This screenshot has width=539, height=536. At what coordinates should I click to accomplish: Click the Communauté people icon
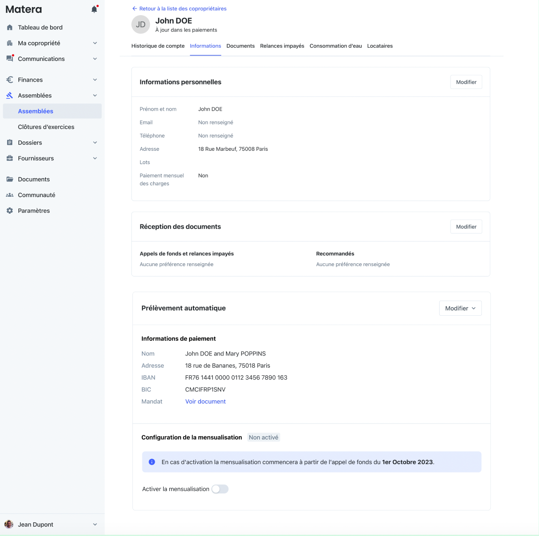coord(9,195)
